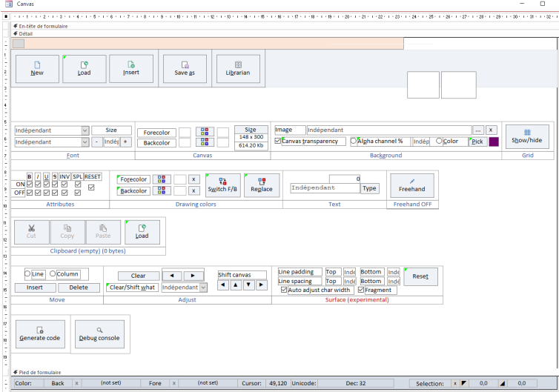Clear Back color x in status bar

pos(76,383)
